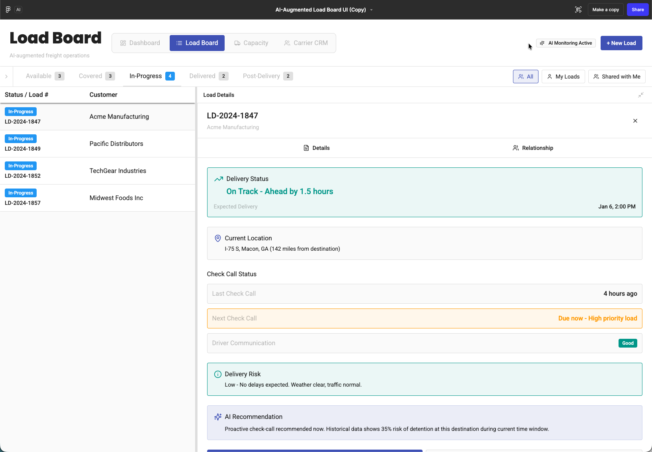Select the All loads filter
Image resolution: width=652 pixels, height=452 pixels.
click(x=525, y=77)
